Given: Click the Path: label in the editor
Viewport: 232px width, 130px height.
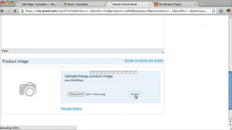Looking at the screenshot, I should pos(5,51).
